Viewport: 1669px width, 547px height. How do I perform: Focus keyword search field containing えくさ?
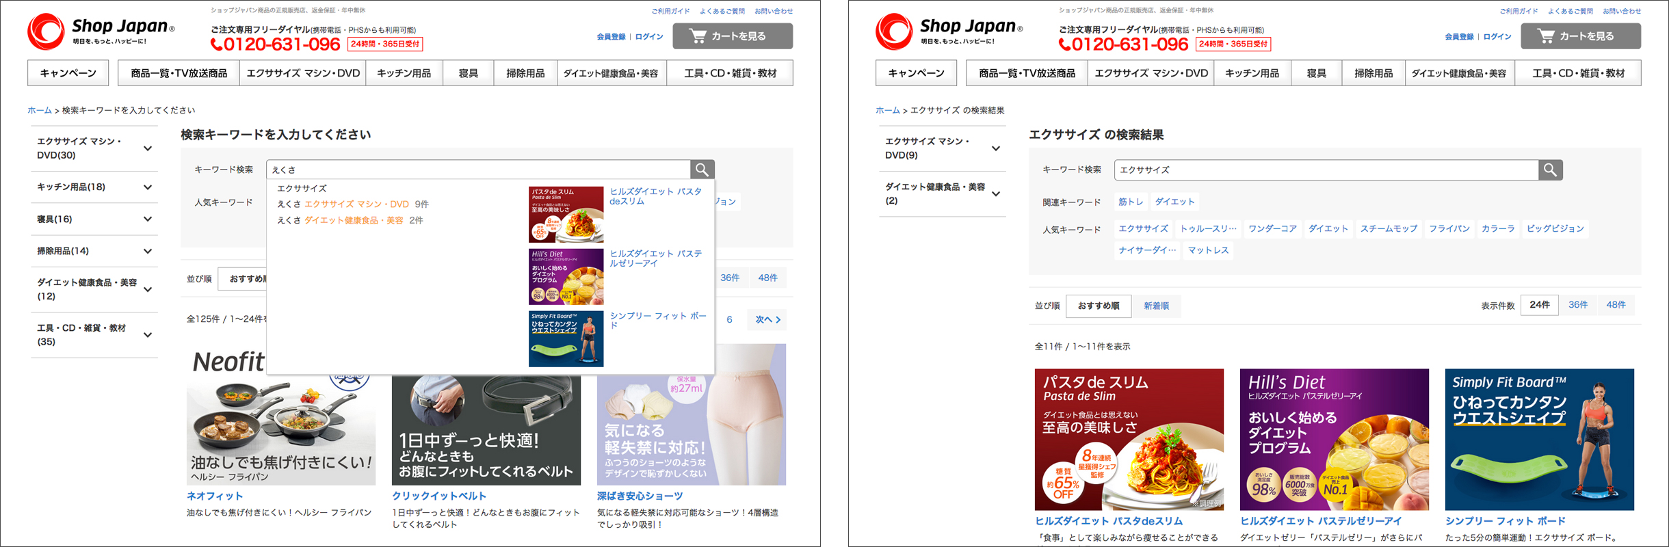(479, 170)
